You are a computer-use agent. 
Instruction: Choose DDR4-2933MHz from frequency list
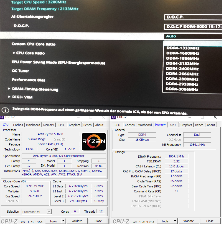(182, 84)
